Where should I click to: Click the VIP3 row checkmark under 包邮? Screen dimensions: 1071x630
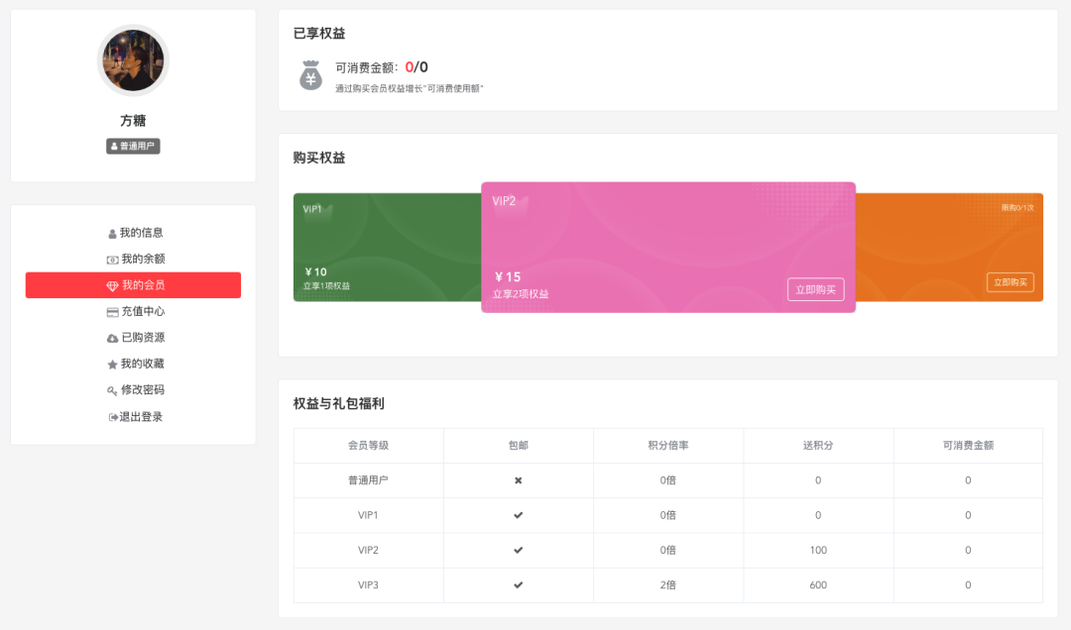point(518,584)
